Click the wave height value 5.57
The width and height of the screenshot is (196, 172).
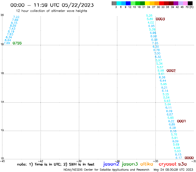(x=160, y=67)
